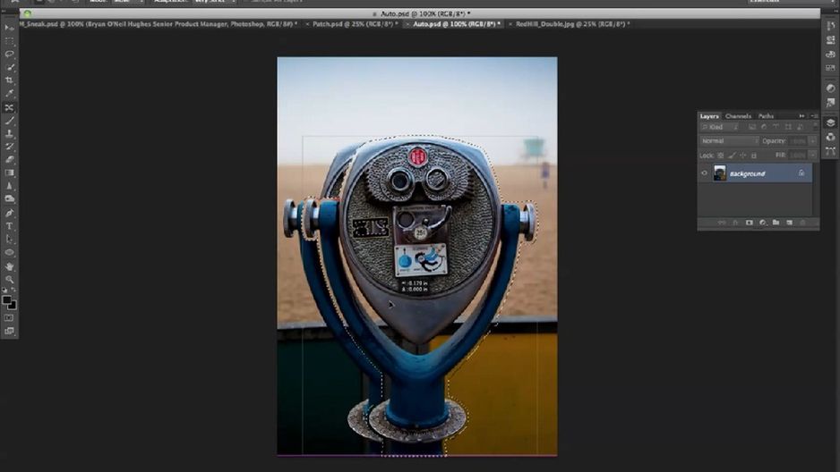
Task: Click the Background layer thumbnail
Action: pos(719,173)
